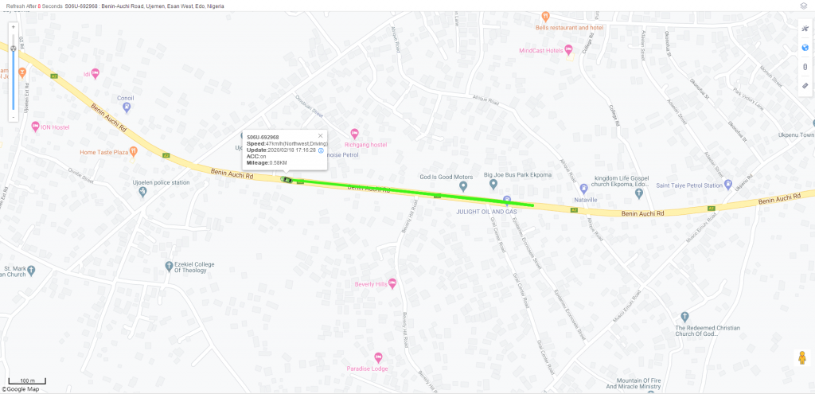Select Ujoelen police station marker
Viewport: 815px width, 394px height.
pos(143,193)
